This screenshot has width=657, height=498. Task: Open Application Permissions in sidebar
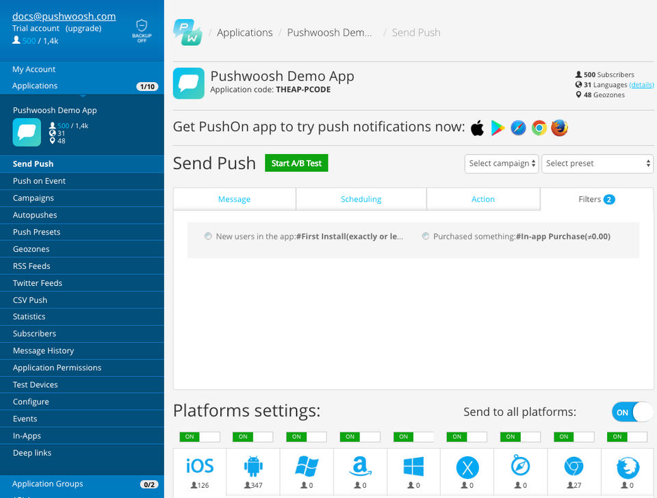coord(82,368)
